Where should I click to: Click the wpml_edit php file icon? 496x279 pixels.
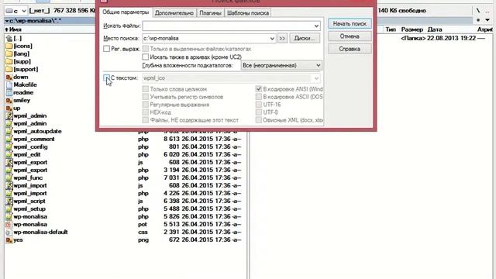[x=9, y=155]
